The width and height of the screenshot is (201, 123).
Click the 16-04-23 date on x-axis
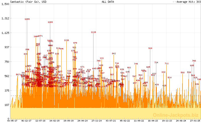point(153,121)
